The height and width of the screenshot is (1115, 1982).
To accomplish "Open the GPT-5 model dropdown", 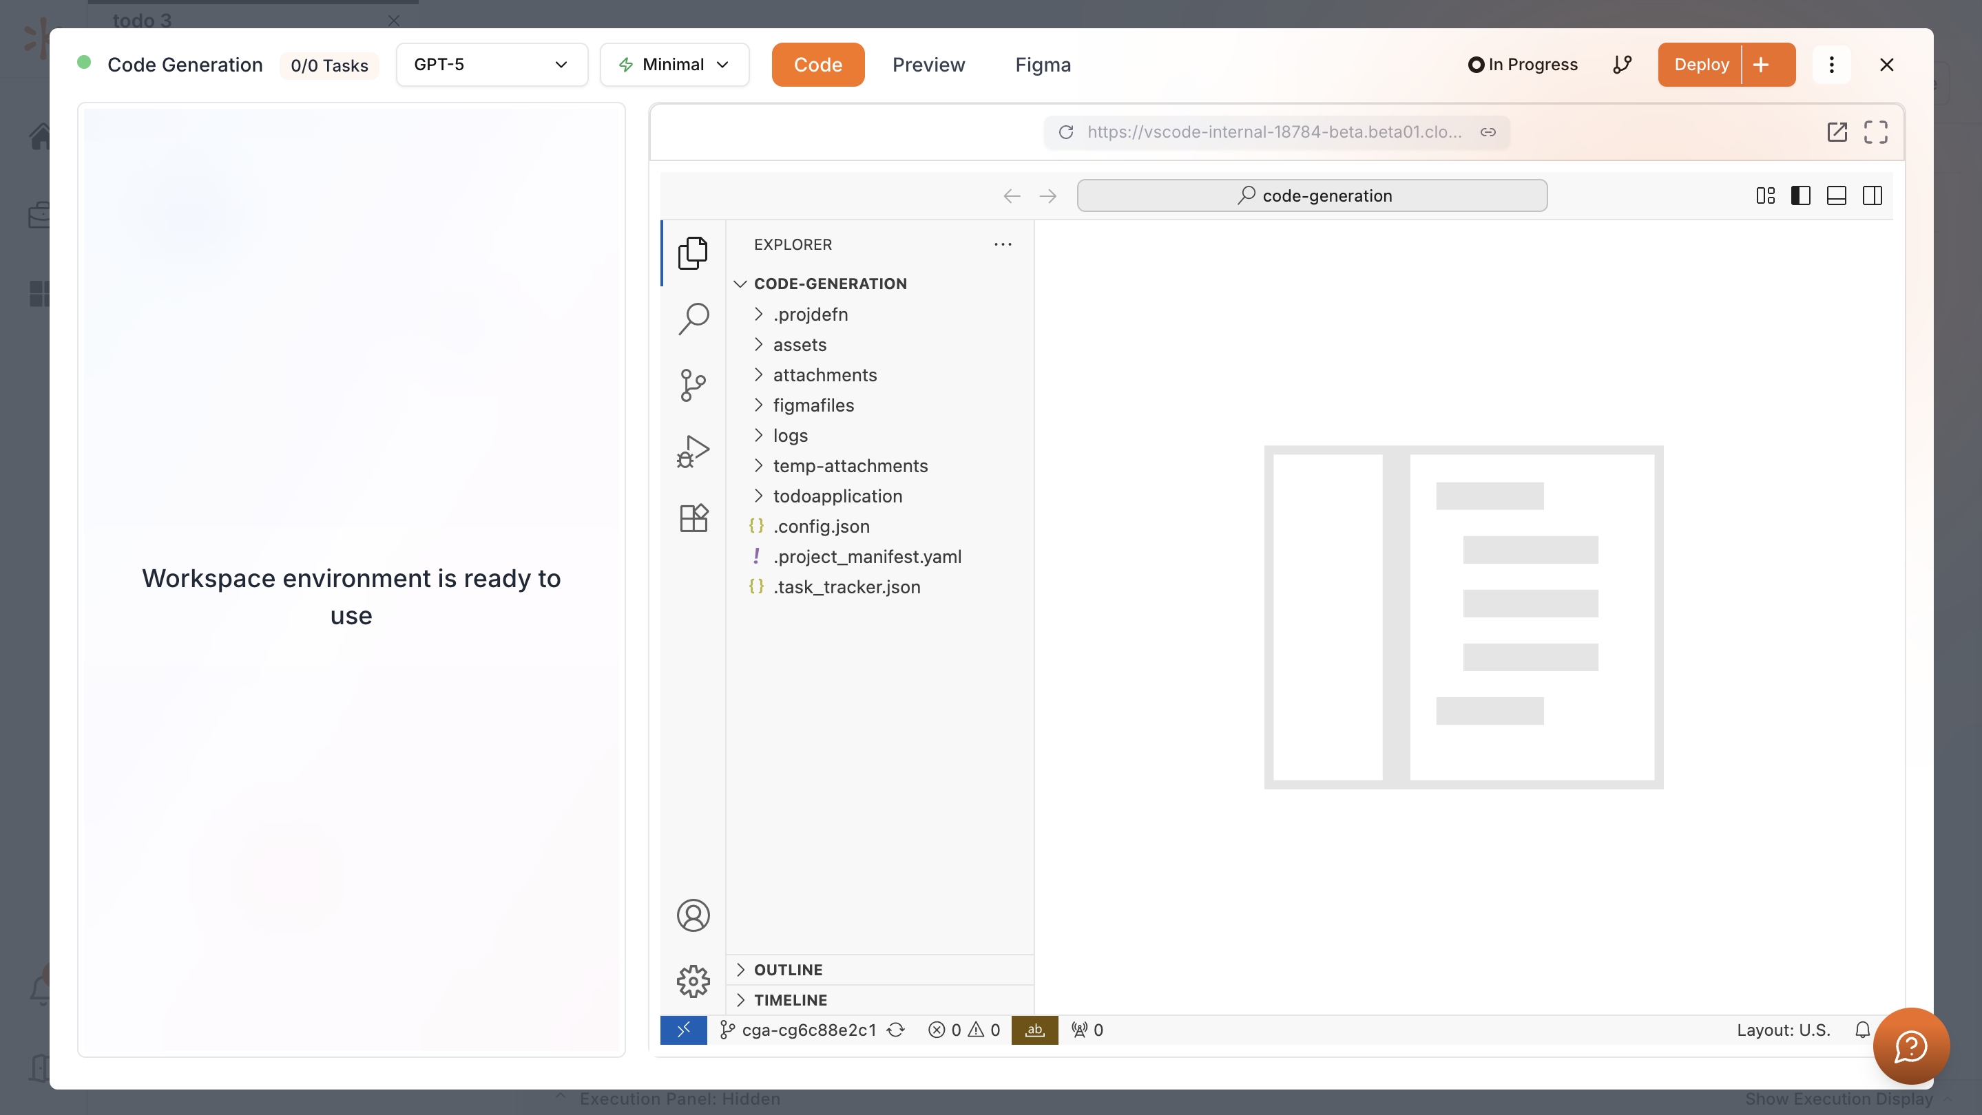I will click(x=492, y=65).
